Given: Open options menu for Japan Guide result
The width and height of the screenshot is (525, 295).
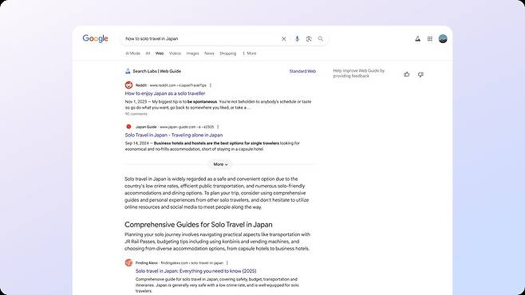Looking at the screenshot, I should pos(218,127).
